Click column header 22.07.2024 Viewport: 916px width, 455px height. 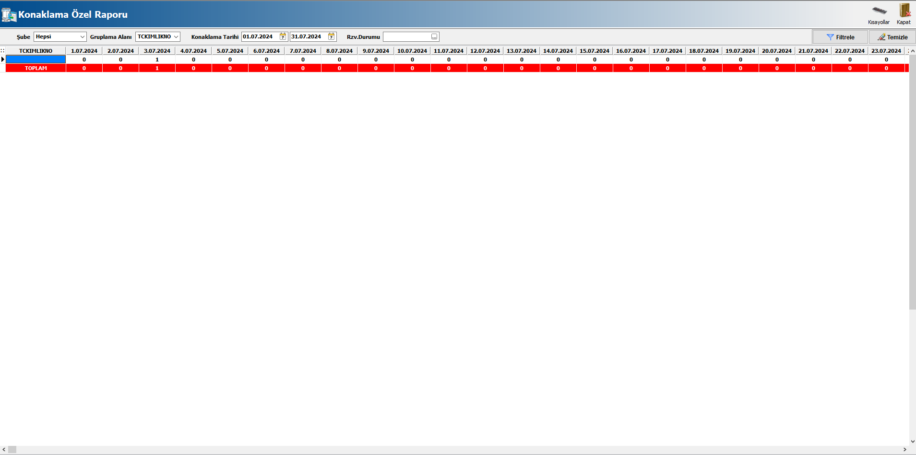(x=850, y=50)
